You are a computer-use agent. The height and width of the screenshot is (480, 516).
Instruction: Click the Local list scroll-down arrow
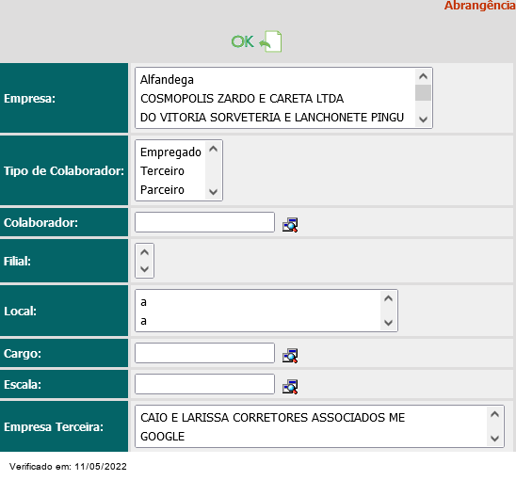pyautogui.click(x=388, y=323)
